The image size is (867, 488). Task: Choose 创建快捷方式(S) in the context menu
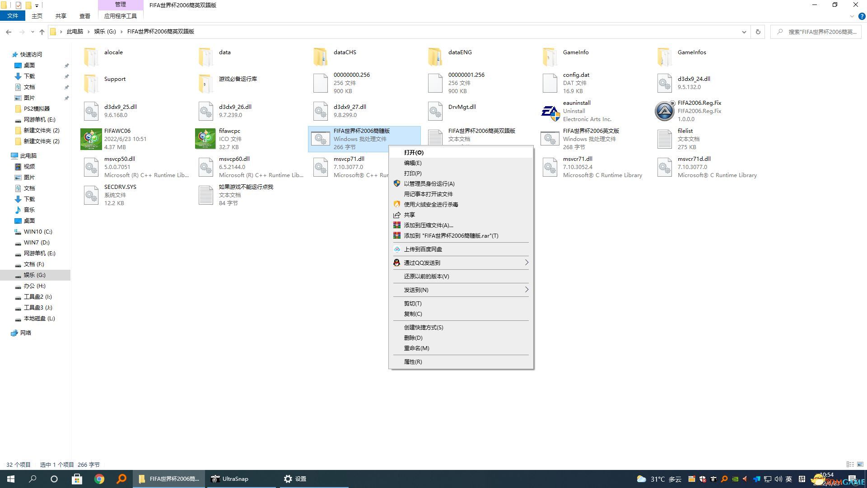pyautogui.click(x=461, y=328)
